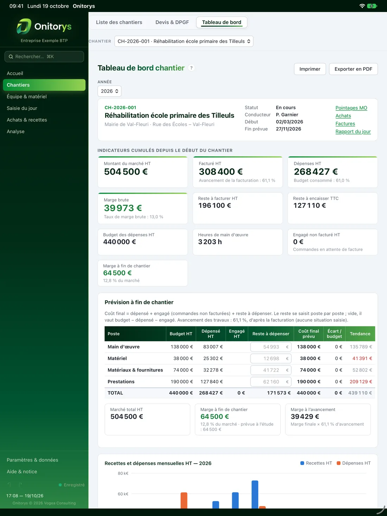387x516 pixels.
Task: Click the Montant du marché HT card
Action: click(x=143, y=172)
